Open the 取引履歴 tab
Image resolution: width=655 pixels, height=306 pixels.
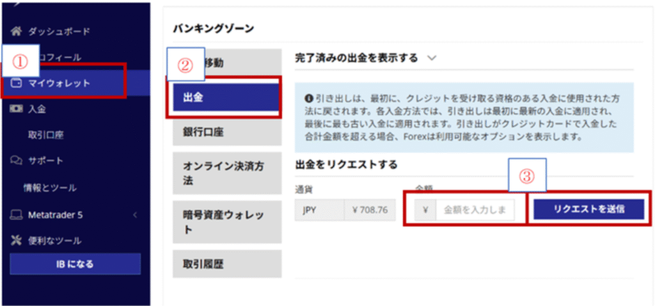[x=224, y=264]
